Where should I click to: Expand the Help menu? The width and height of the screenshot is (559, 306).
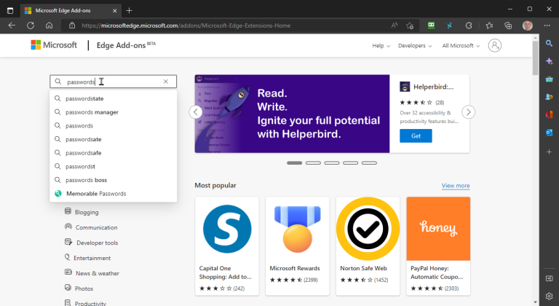click(381, 46)
